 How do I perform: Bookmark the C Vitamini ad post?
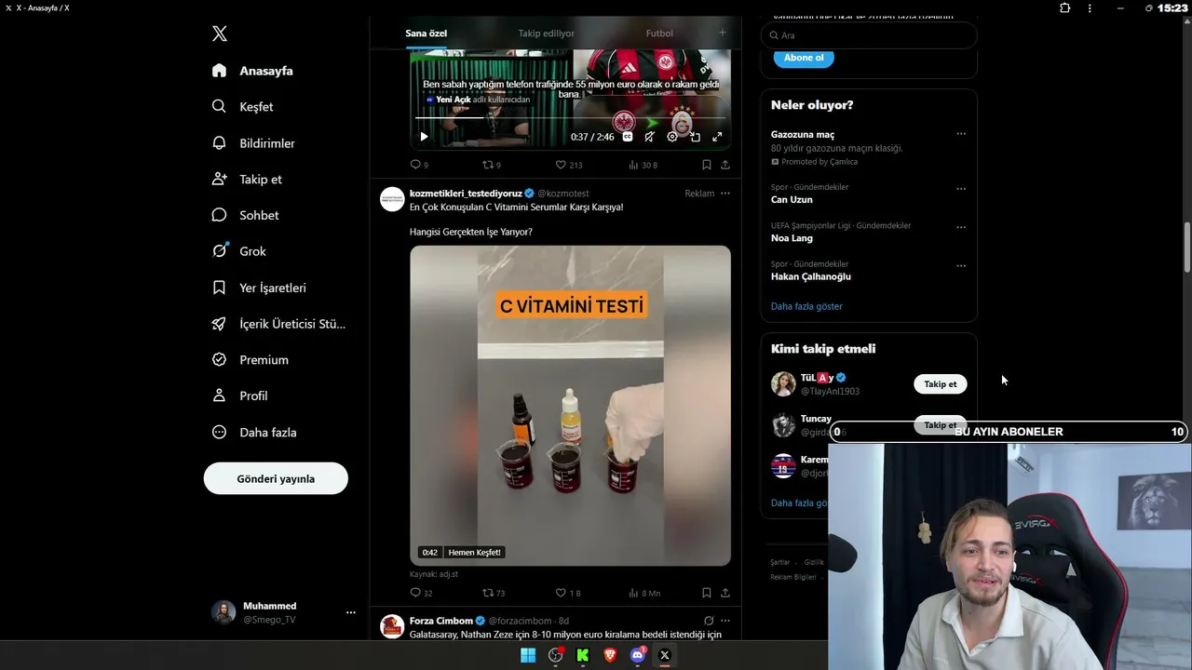707,593
